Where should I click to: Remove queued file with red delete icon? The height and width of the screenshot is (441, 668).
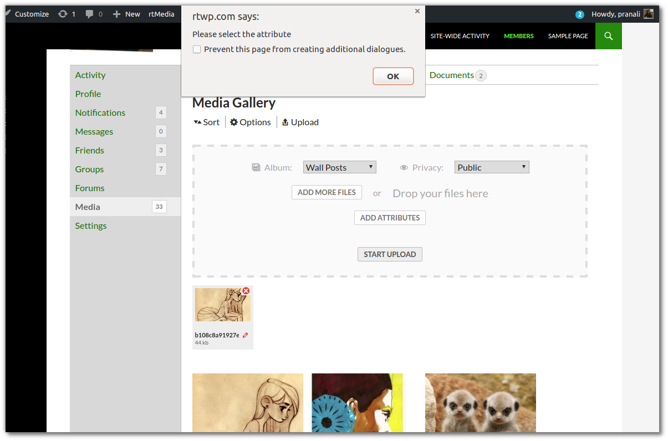coord(246,291)
